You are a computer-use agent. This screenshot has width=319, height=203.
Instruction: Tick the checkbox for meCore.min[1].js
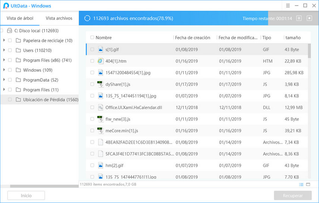[92, 131]
